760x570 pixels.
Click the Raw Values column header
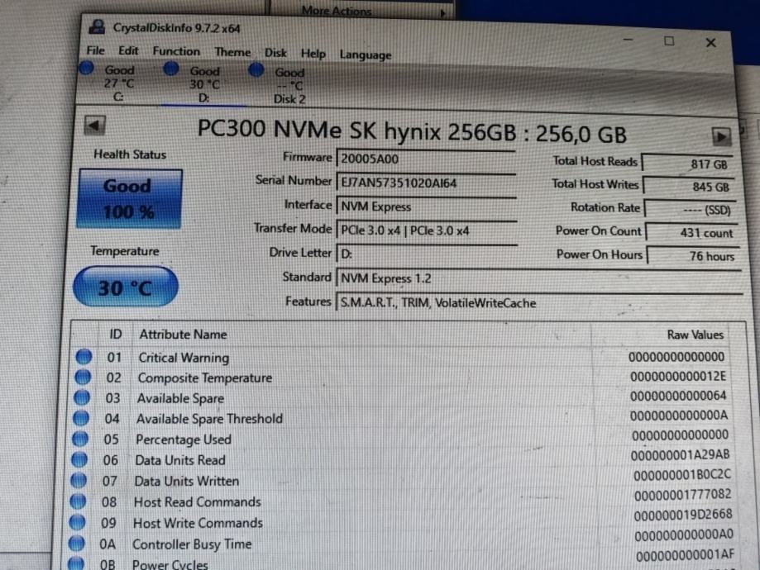tap(695, 335)
